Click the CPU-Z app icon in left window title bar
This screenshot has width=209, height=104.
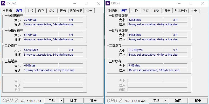pyautogui.click(x=3, y=3)
